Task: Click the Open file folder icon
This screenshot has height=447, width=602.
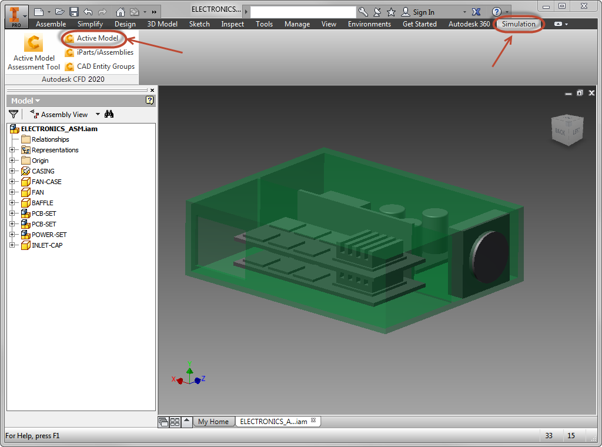Action: (59, 12)
